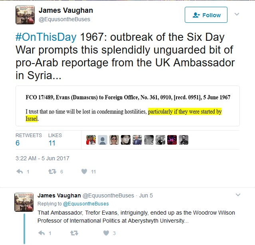This screenshot has width=255, height=245.
Task: Reply to the main tweet
Action: point(20,171)
